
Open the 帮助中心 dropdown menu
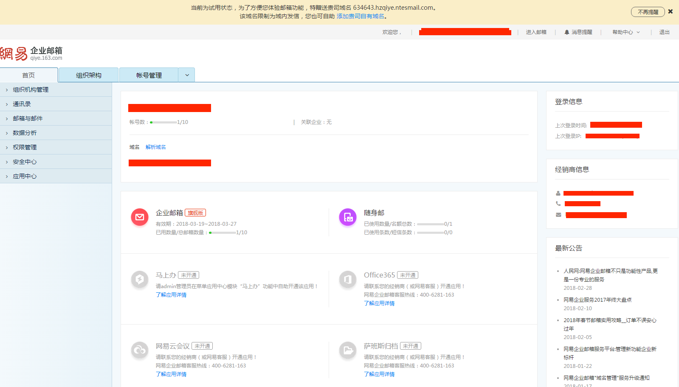tap(626, 32)
